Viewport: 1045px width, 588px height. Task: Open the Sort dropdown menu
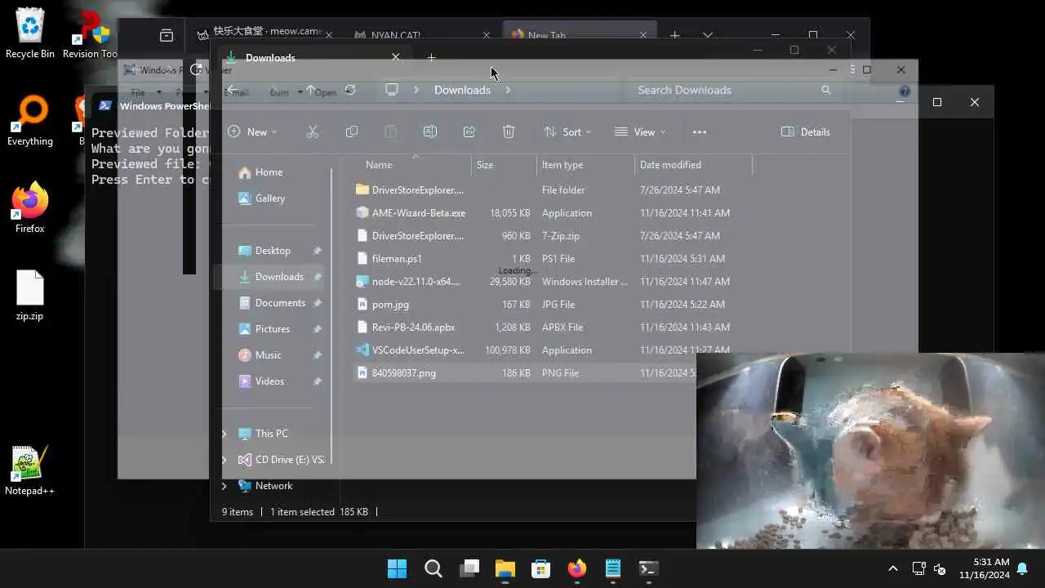point(567,131)
